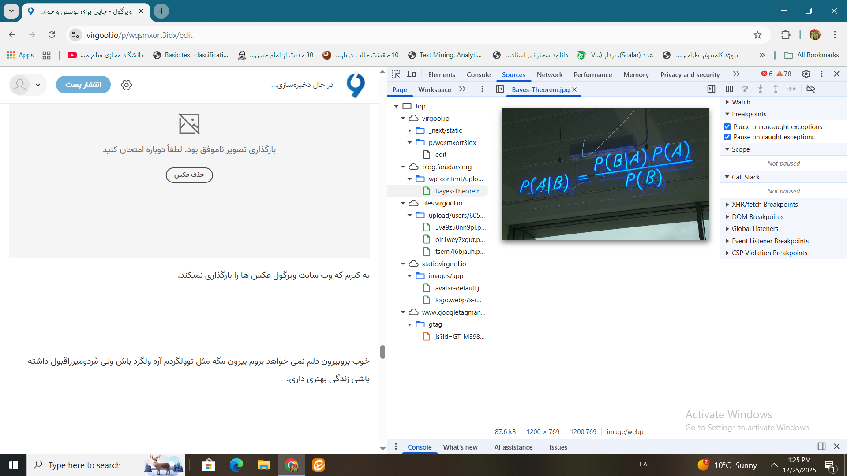
Task: Switch to the Network tab
Action: (549, 75)
